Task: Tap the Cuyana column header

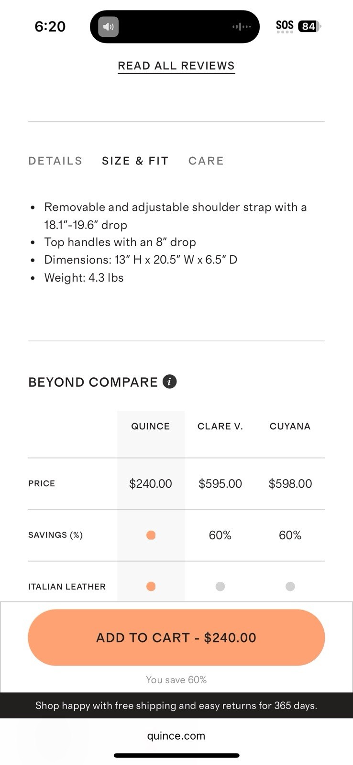Action: pyautogui.click(x=290, y=426)
